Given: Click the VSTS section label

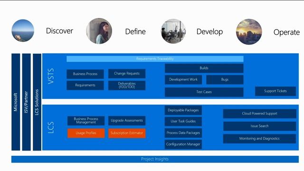Looking at the screenshot, I should pos(51,76).
